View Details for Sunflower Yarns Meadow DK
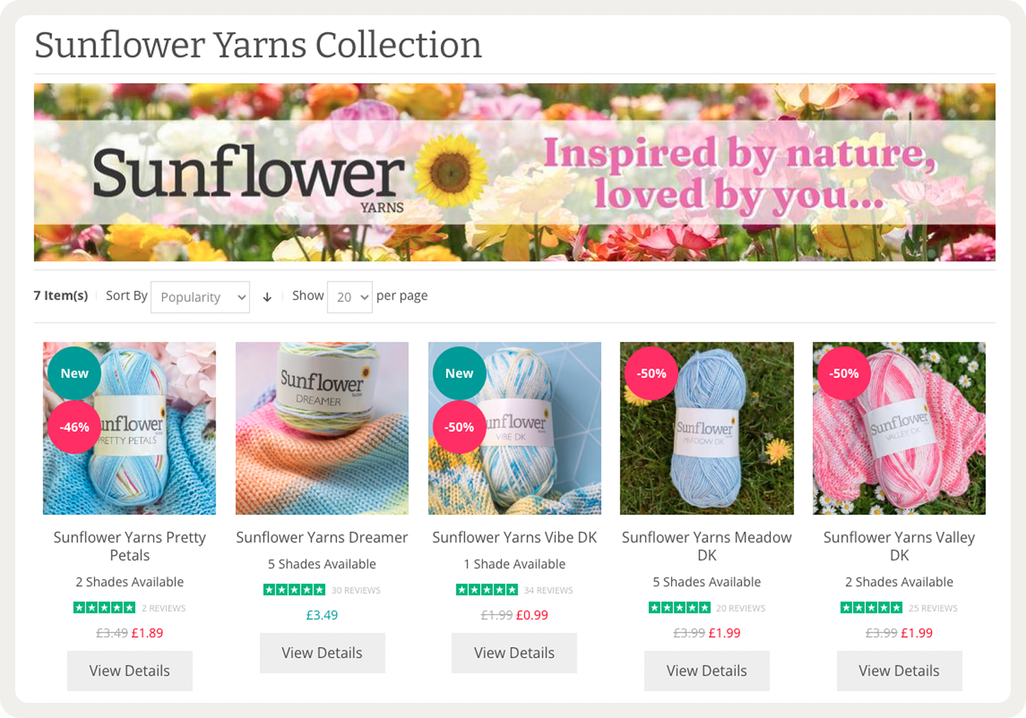The height and width of the screenshot is (718, 1026). point(707,670)
